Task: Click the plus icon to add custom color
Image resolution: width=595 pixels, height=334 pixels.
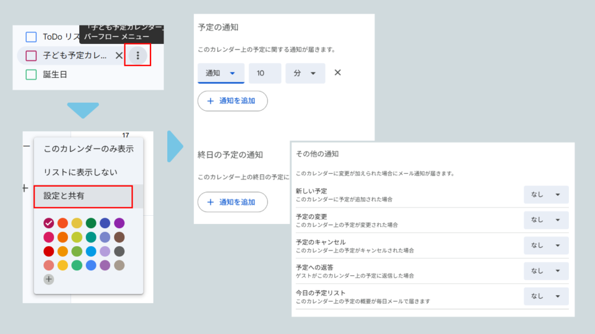Action: coord(49,279)
